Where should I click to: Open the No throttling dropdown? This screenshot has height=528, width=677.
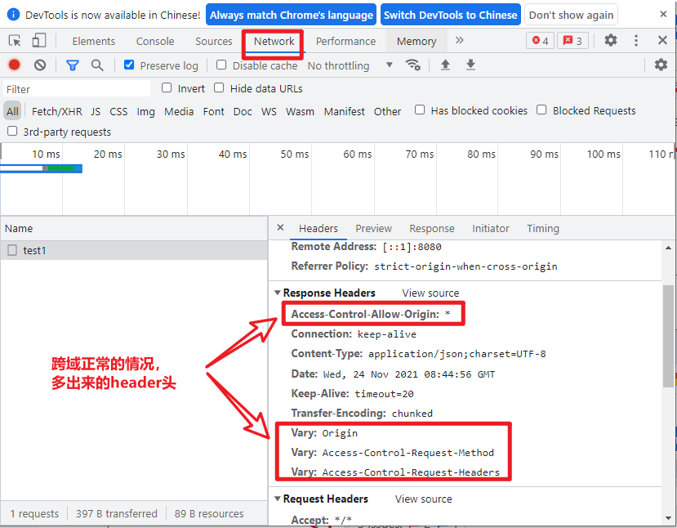(x=350, y=65)
